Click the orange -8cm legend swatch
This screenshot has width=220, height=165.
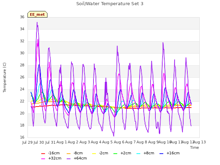tap(69, 154)
